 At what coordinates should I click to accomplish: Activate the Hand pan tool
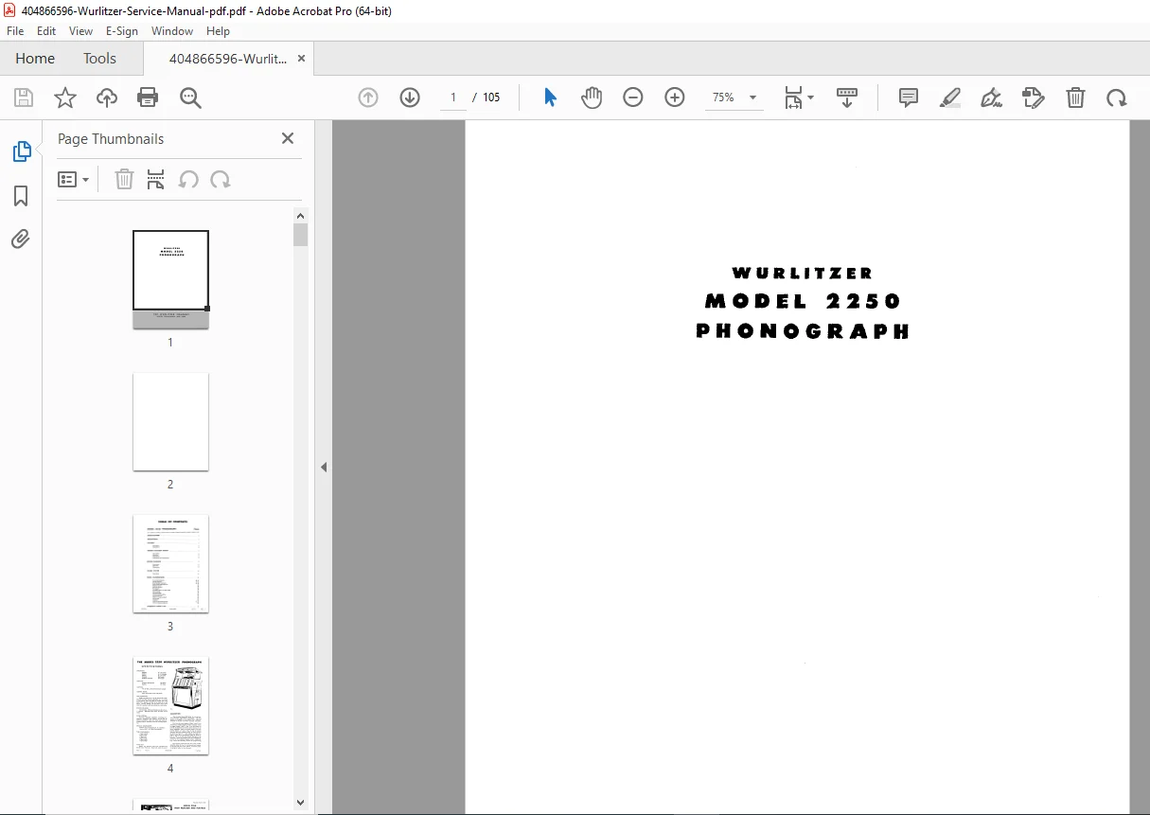[592, 97]
